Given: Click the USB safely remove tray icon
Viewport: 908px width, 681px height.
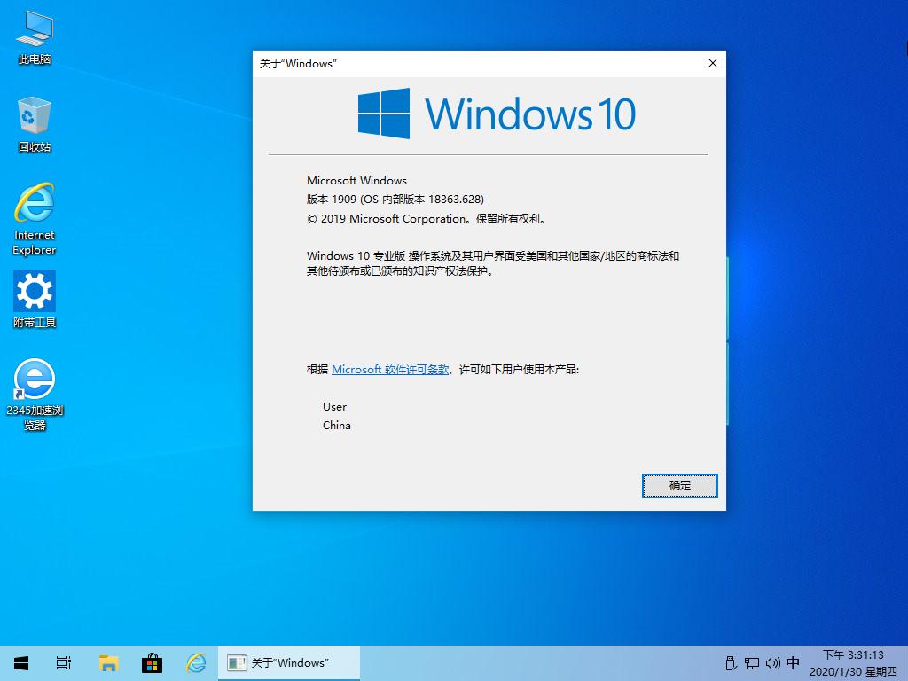Looking at the screenshot, I should [x=731, y=663].
